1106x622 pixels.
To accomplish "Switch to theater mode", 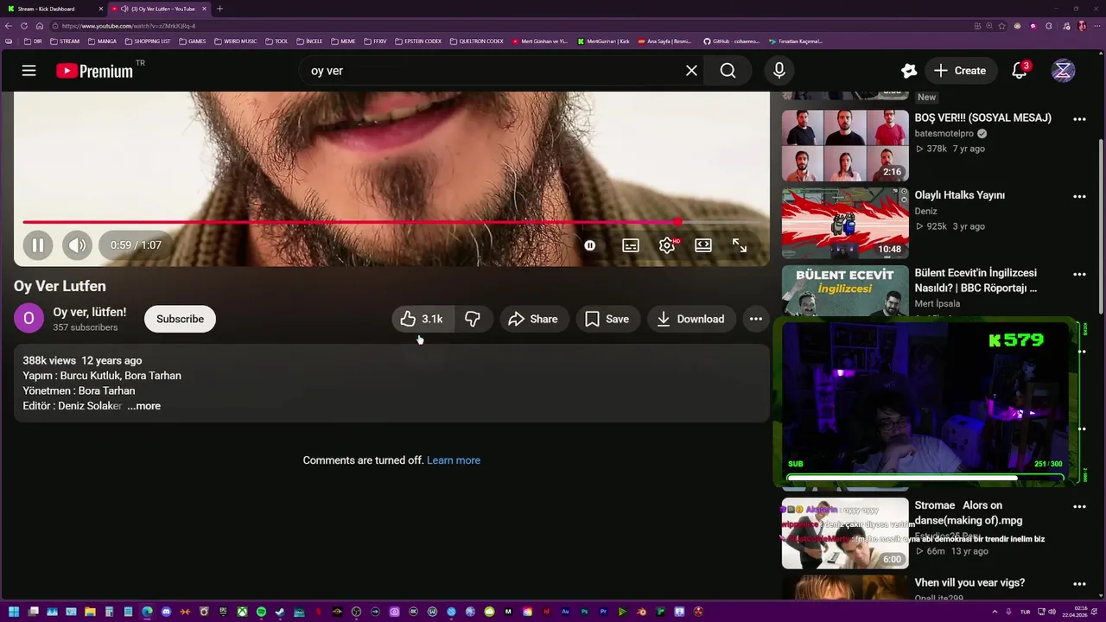I will 703,245.
